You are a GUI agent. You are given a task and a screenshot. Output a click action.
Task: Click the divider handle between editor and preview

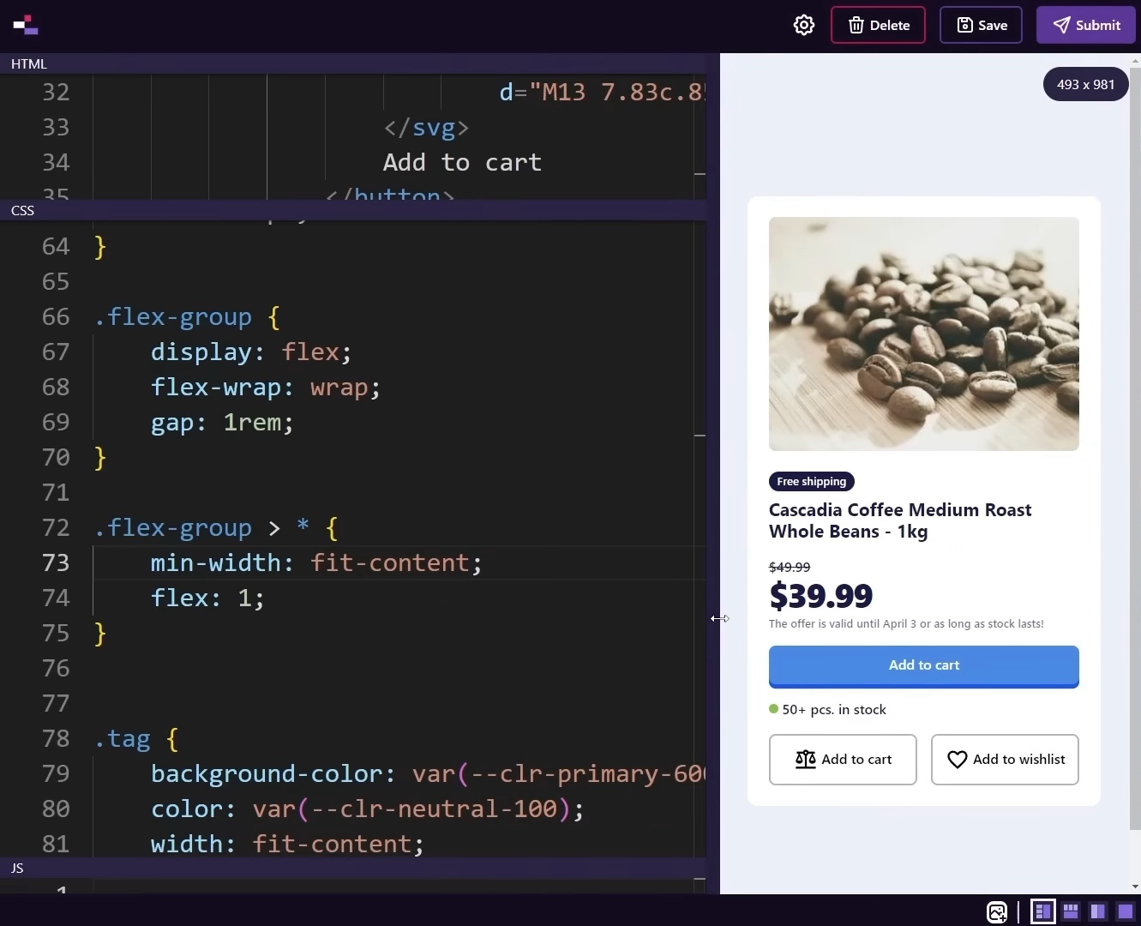click(713, 473)
